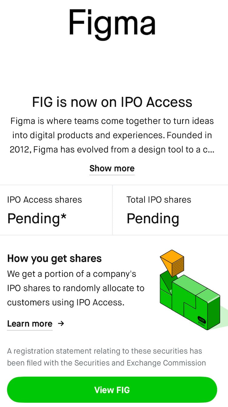Image resolution: width=228 pixels, height=407 pixels.
Task: Tap the How you get shares heading
Action: [x=55, y=258]
